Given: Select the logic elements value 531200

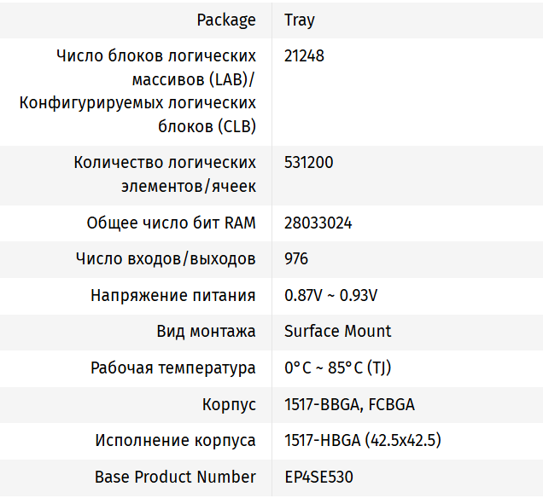Looking at the screenshot, I should 308,162.
